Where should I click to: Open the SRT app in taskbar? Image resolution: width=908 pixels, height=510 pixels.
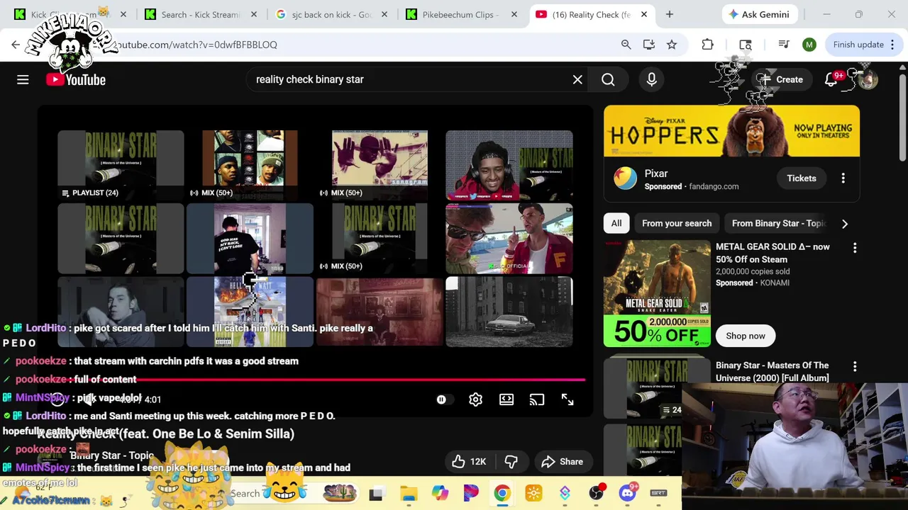click(658, 493)
